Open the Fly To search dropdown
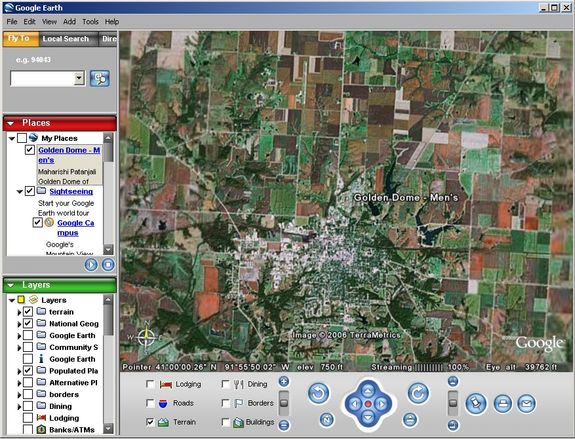575x439 pixels. click(79, 78)
